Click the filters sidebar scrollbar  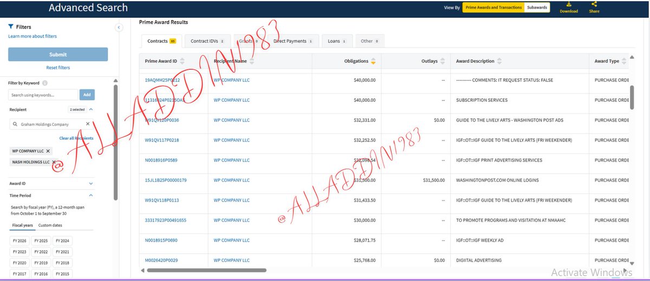115,142
